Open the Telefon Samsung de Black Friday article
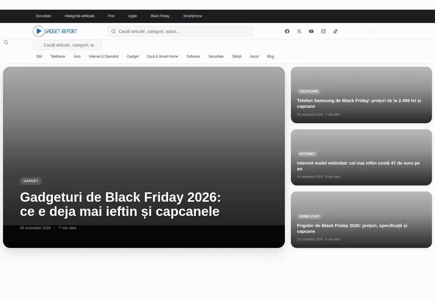This screenshot has width=435, height=302. point(359,103)
